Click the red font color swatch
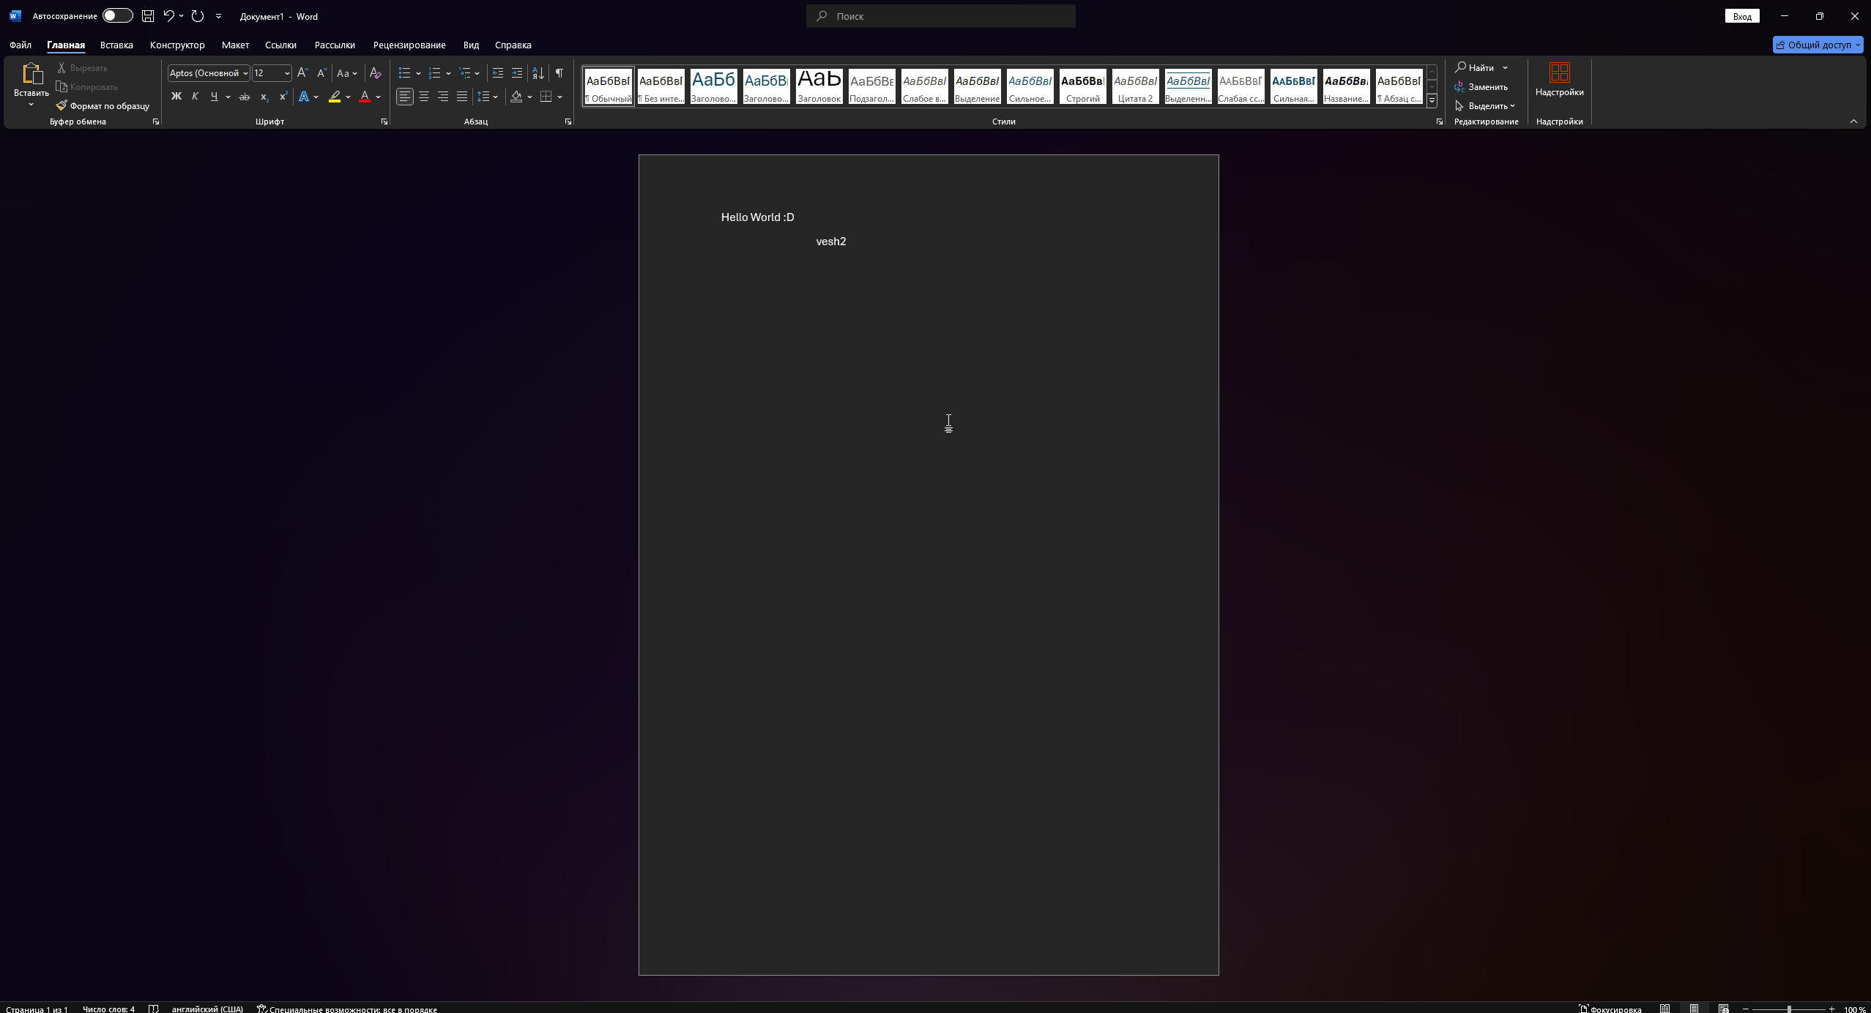The height and width of the screenshot is (1013, 1871). coord(364,97)
